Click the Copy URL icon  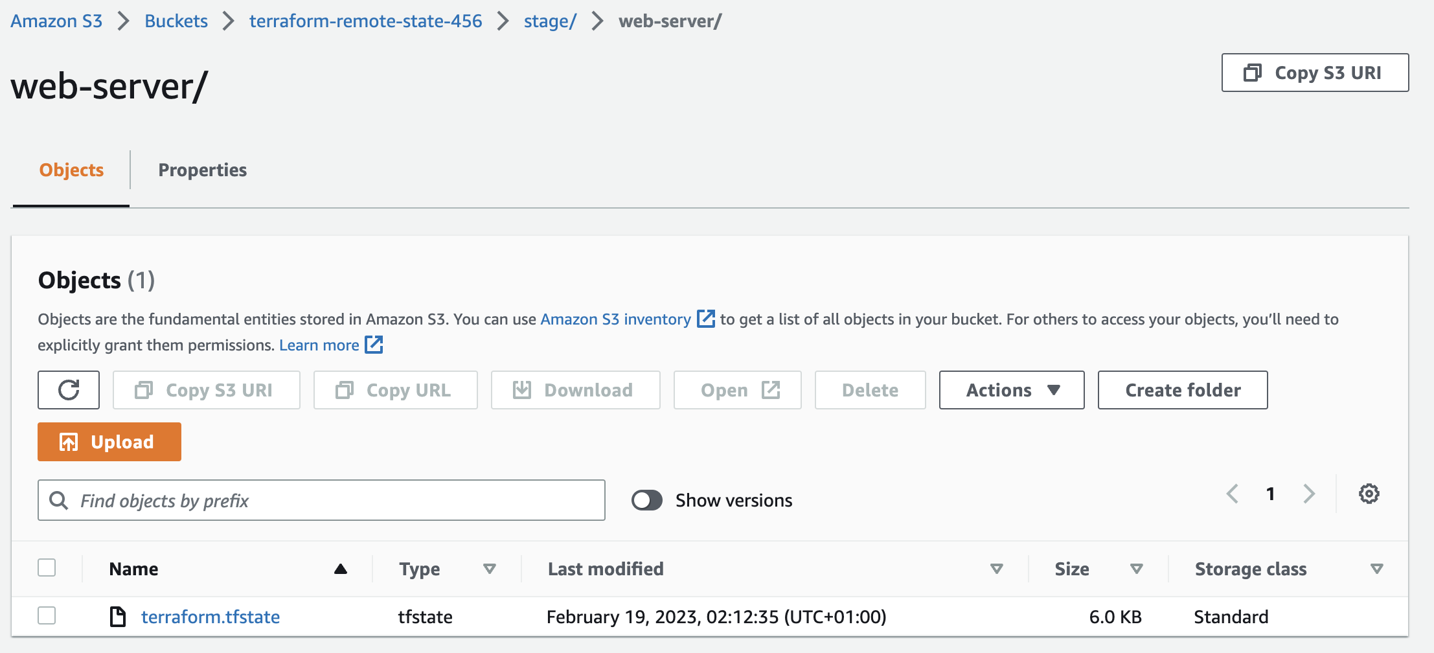[x=346, y=390]
